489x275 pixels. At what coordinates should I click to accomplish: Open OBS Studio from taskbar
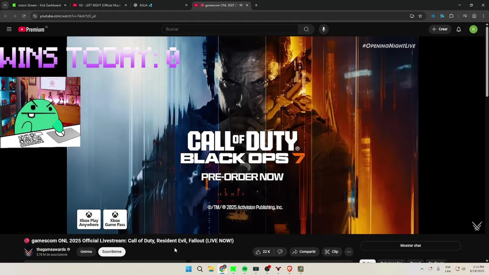click(267, 269)
